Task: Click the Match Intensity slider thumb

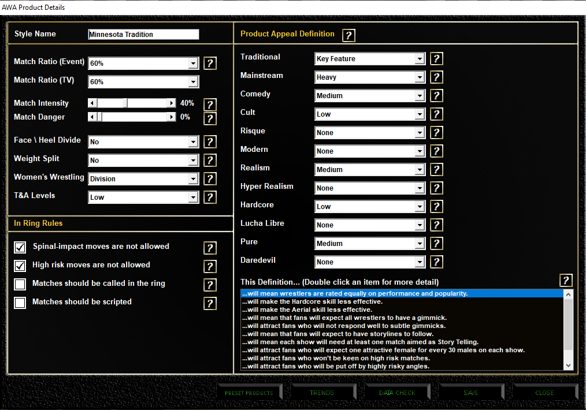Action: point(125,103)
